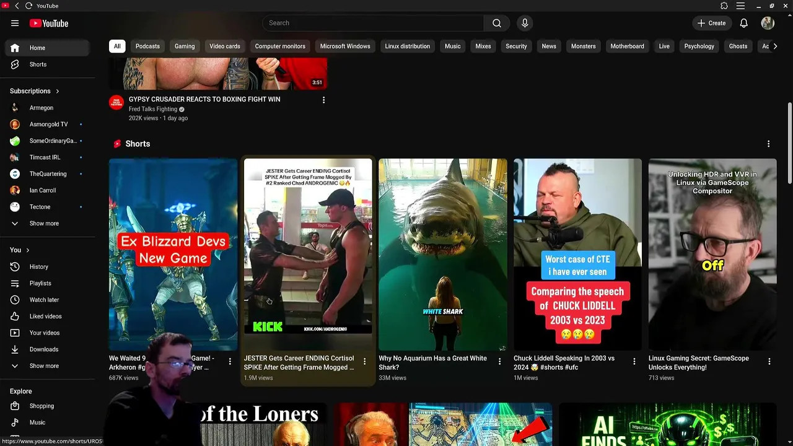Open the Ian Carroll subscription channel
Viewport: 793px width, 446px height.
tap(48, 190)
